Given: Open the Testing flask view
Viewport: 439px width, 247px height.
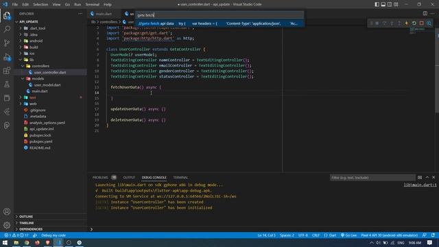Looking at the screenshot, I should (x=7, y=84).
